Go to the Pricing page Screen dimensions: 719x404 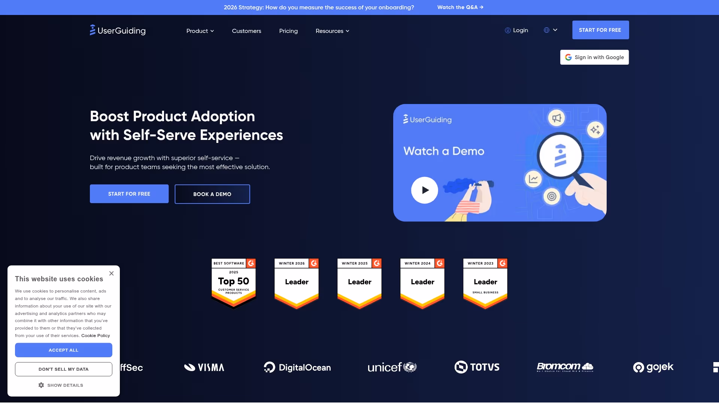click(288, 31)
